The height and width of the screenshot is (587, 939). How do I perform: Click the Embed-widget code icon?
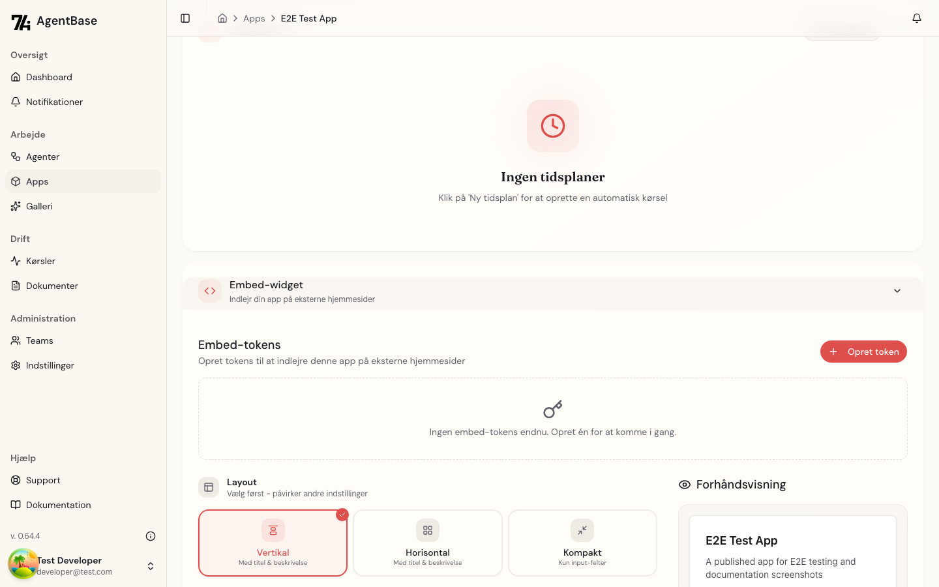(210, 291)
